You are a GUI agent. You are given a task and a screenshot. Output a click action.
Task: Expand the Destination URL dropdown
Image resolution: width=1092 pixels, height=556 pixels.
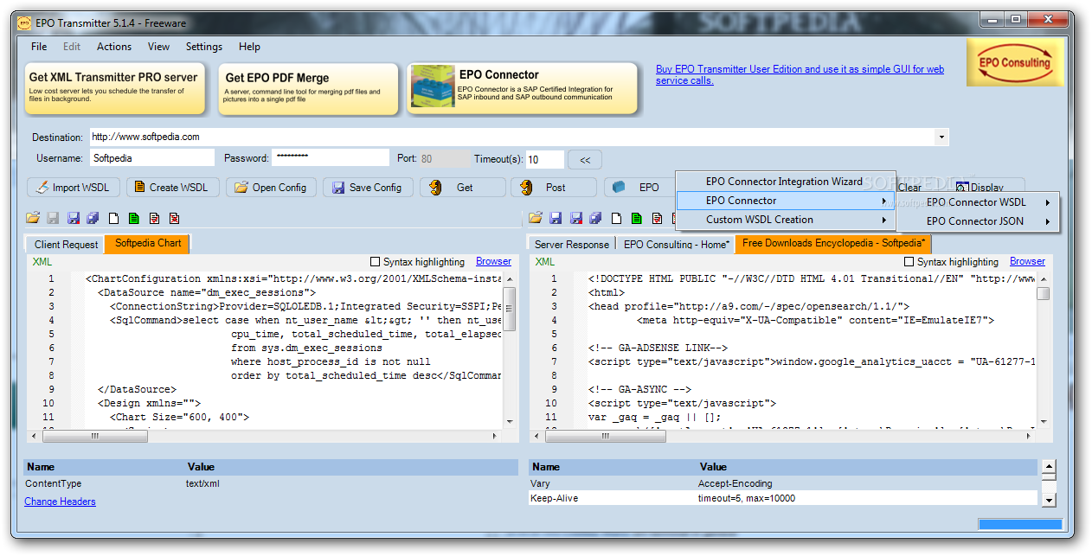[941, 137]
